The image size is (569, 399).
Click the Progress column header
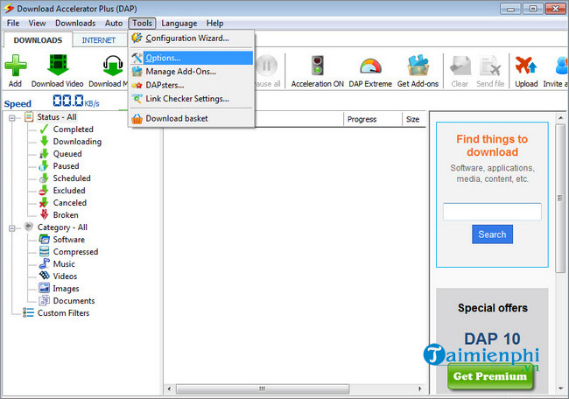tap(373, 119)
